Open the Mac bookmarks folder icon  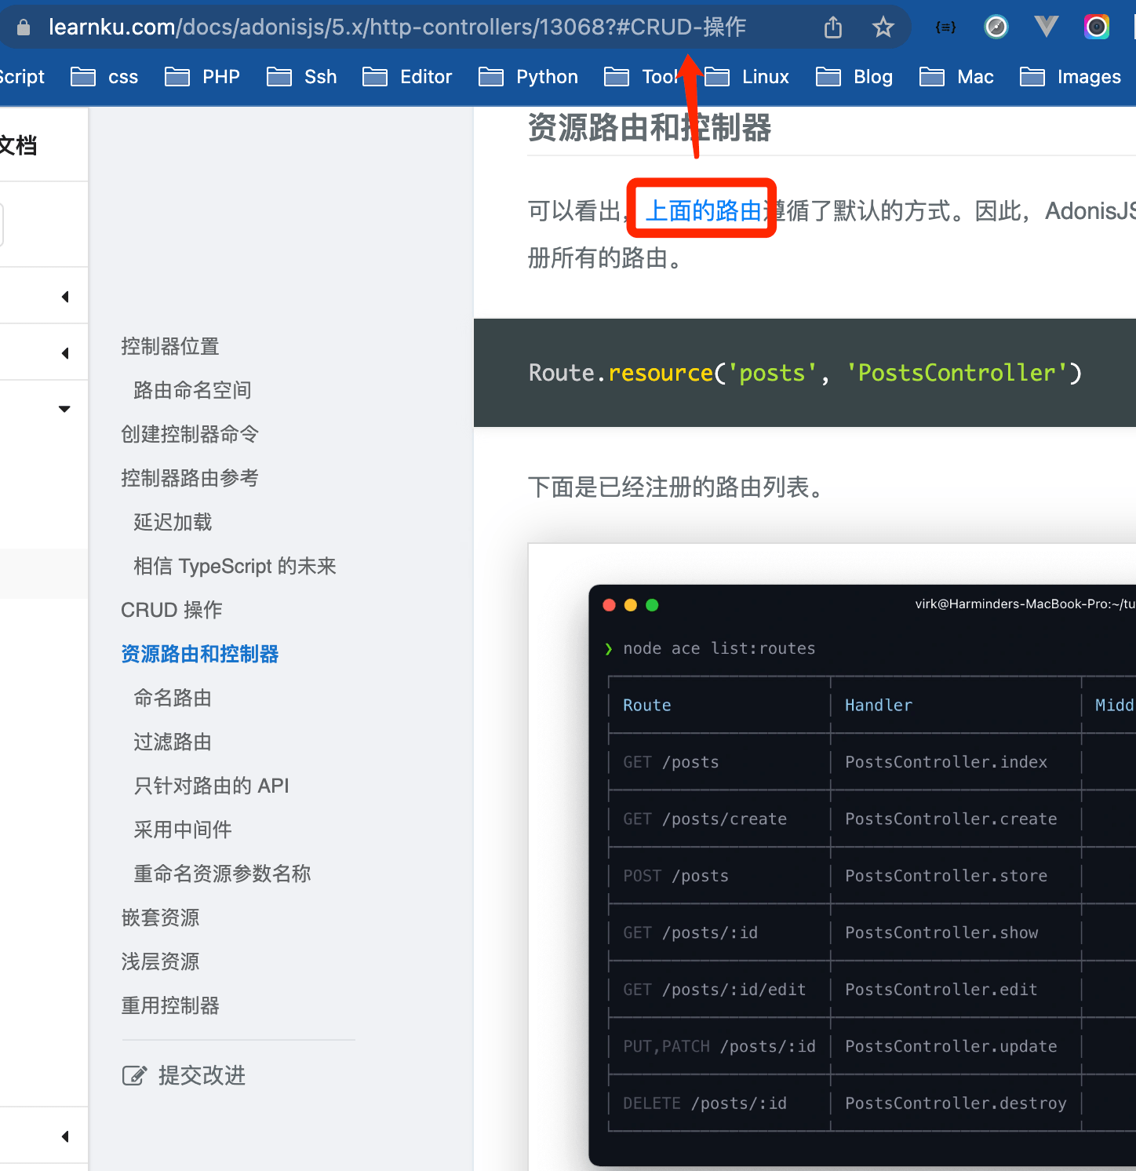coord(932,77)
